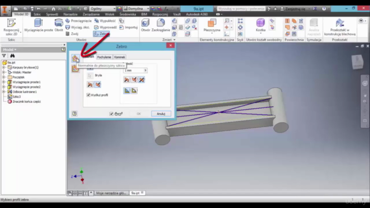
Task: Click the help search input field
Action: tap(241, 9)
